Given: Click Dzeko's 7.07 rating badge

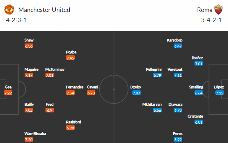Looking at the screenshot, I should [x=136, y=93].
